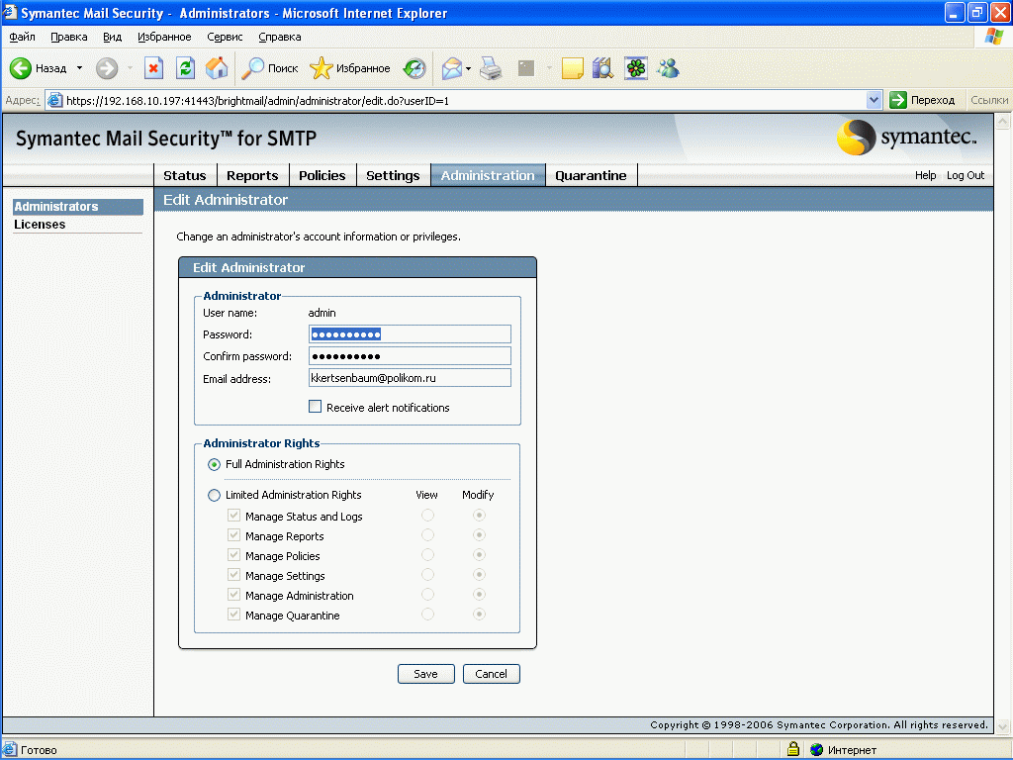Viewport: 1013px width, 760px height.
Task: Click the IE icon in title bar
Action: (x=10, y=12)
